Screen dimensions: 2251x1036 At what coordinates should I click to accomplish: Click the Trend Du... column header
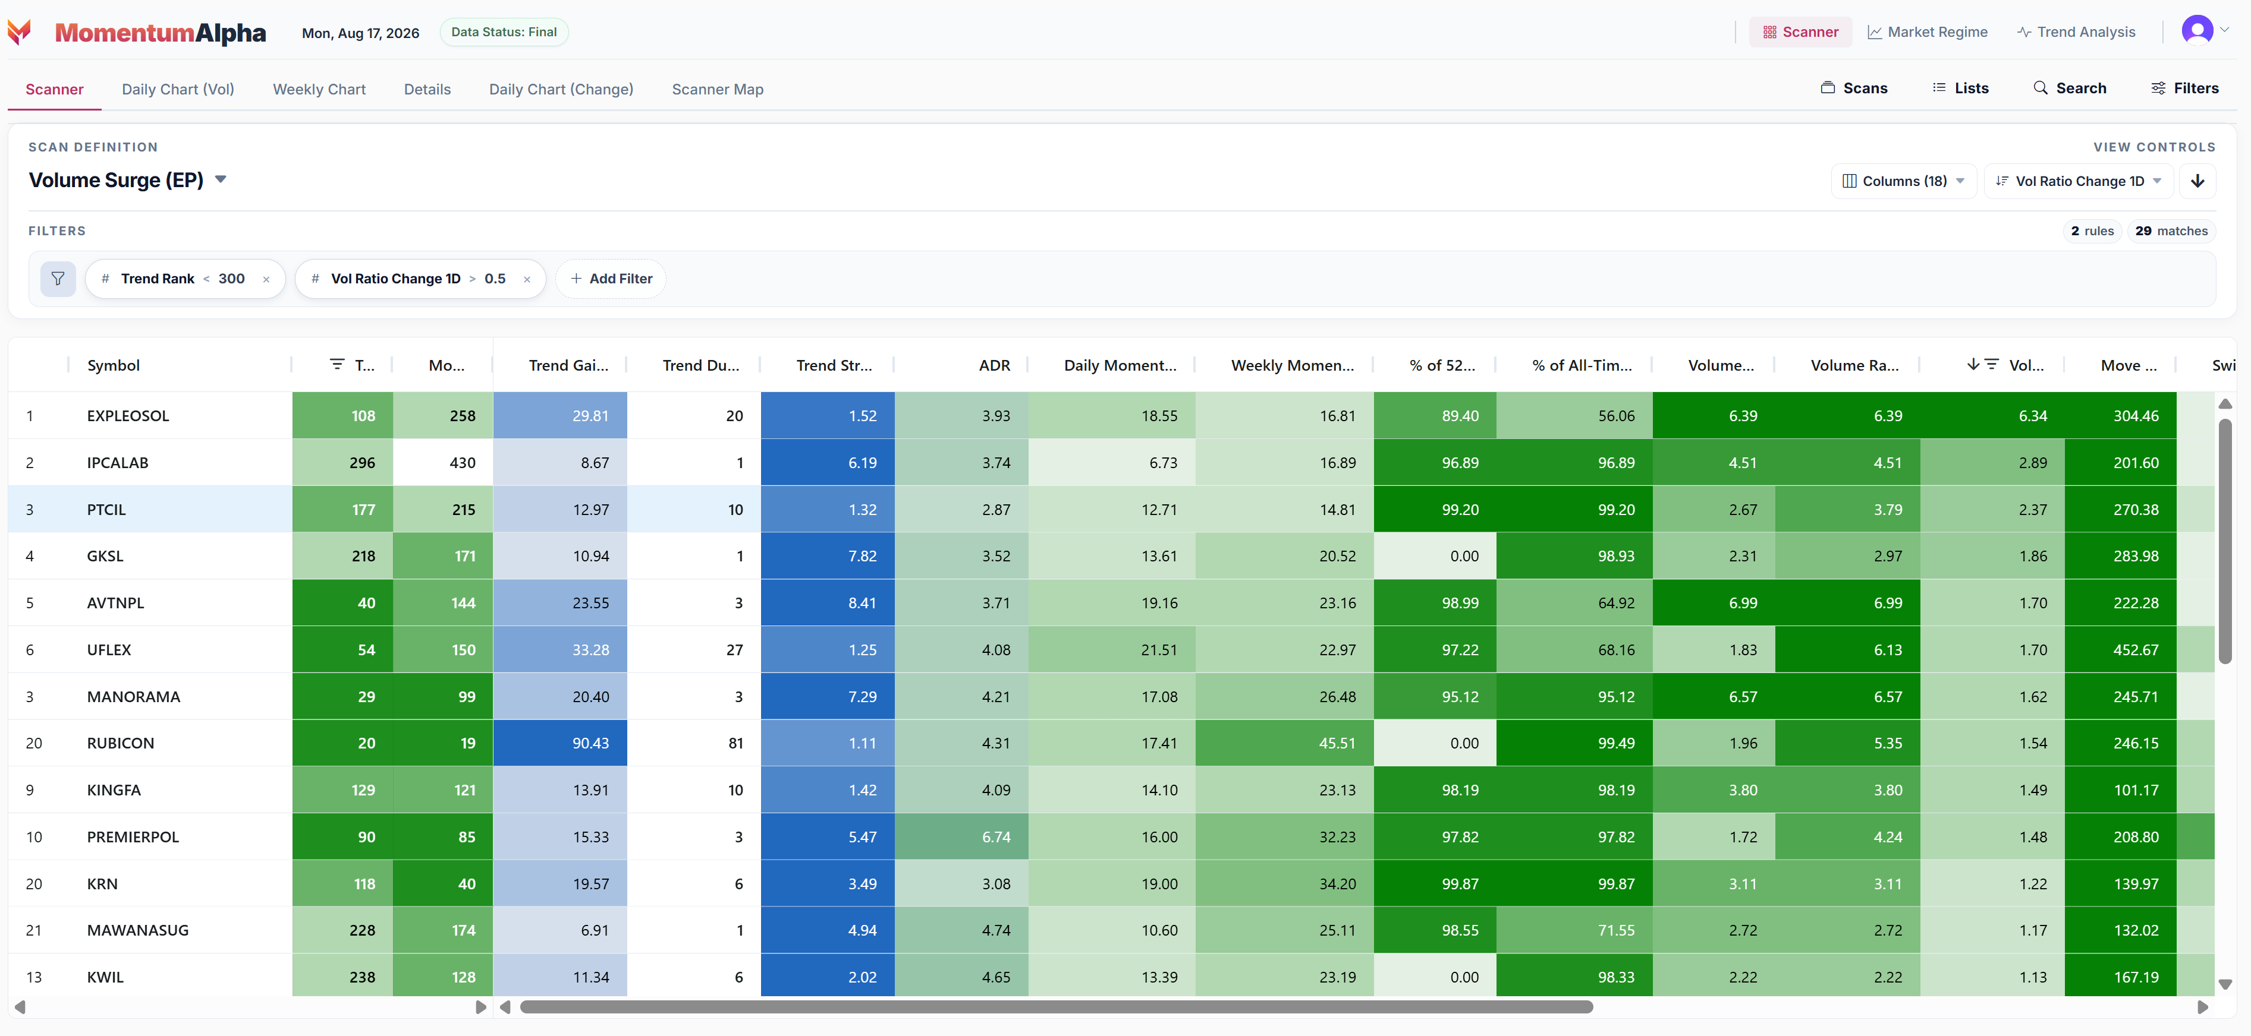(701, 365)
